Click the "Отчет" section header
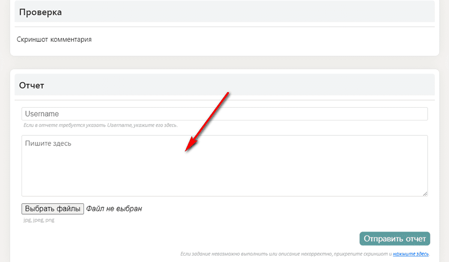This screenshot has height=262, width=449. click(31, 85)
